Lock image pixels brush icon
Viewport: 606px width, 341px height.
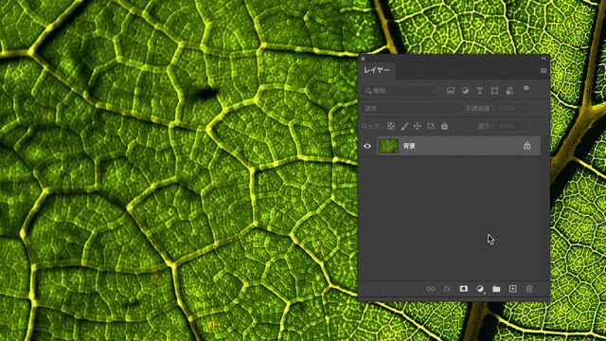(x=404, y=126)
